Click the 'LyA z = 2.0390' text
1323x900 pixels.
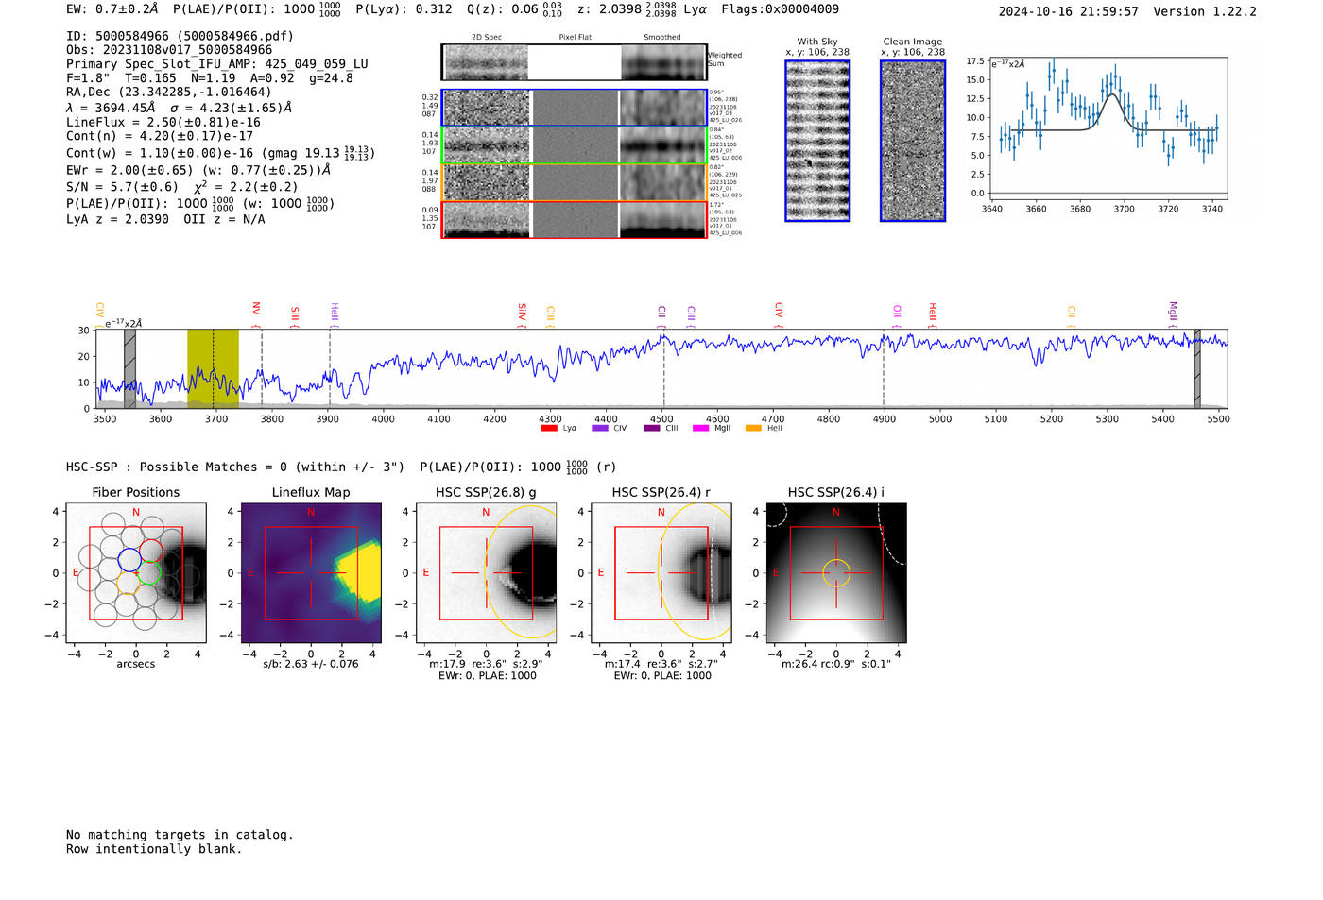pos(117,219)
